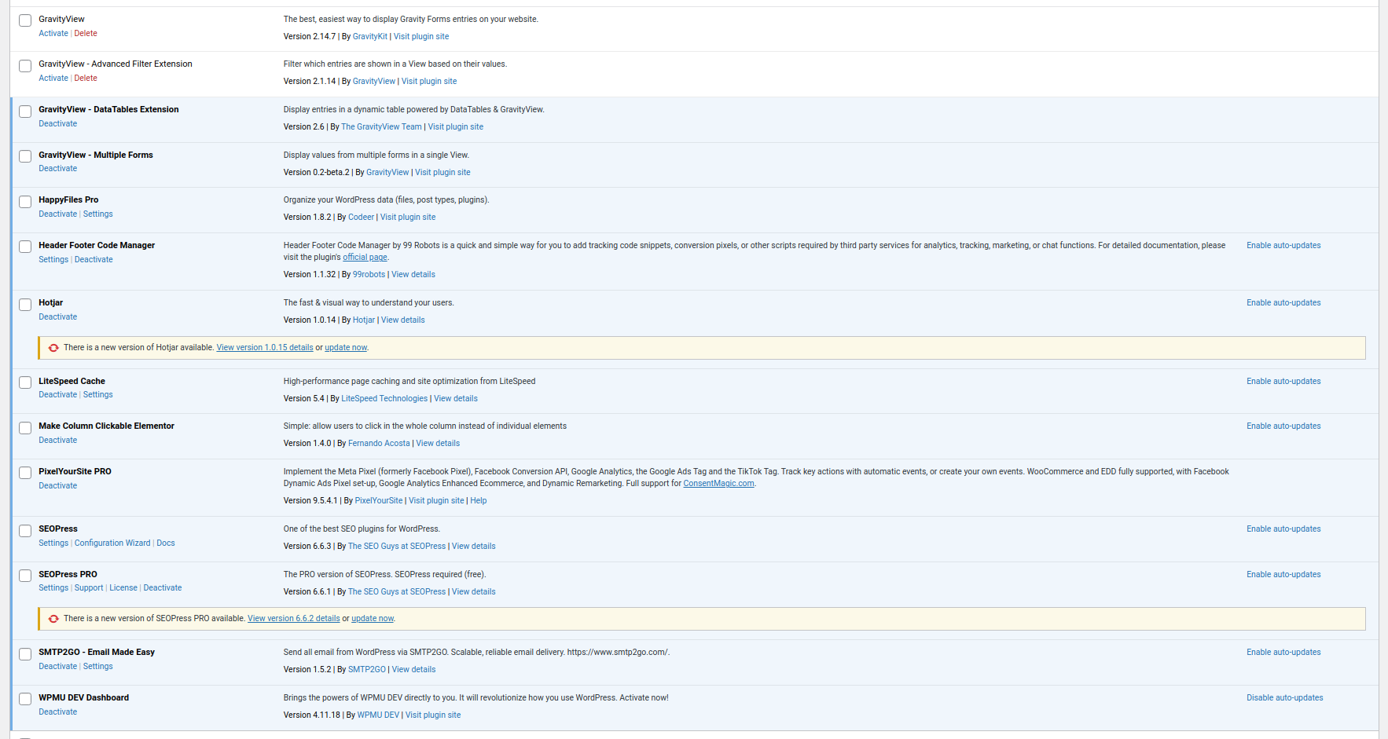Open the ConsentMagic.com link
The width and height of the screenshot is (1388, 739).
click(x=718, y=484)
